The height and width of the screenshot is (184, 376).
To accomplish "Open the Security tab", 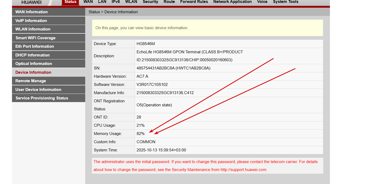I will (150, 2).
